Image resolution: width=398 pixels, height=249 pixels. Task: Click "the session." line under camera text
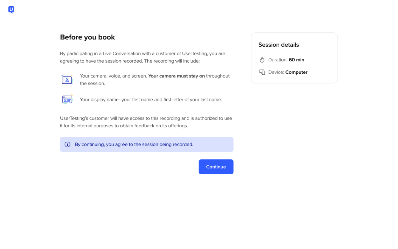pyautogui.click(x=92, y=84)
